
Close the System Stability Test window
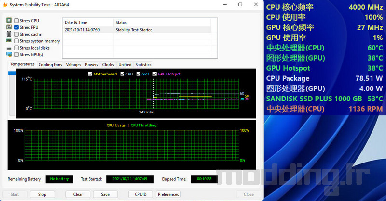coord(256,4)
